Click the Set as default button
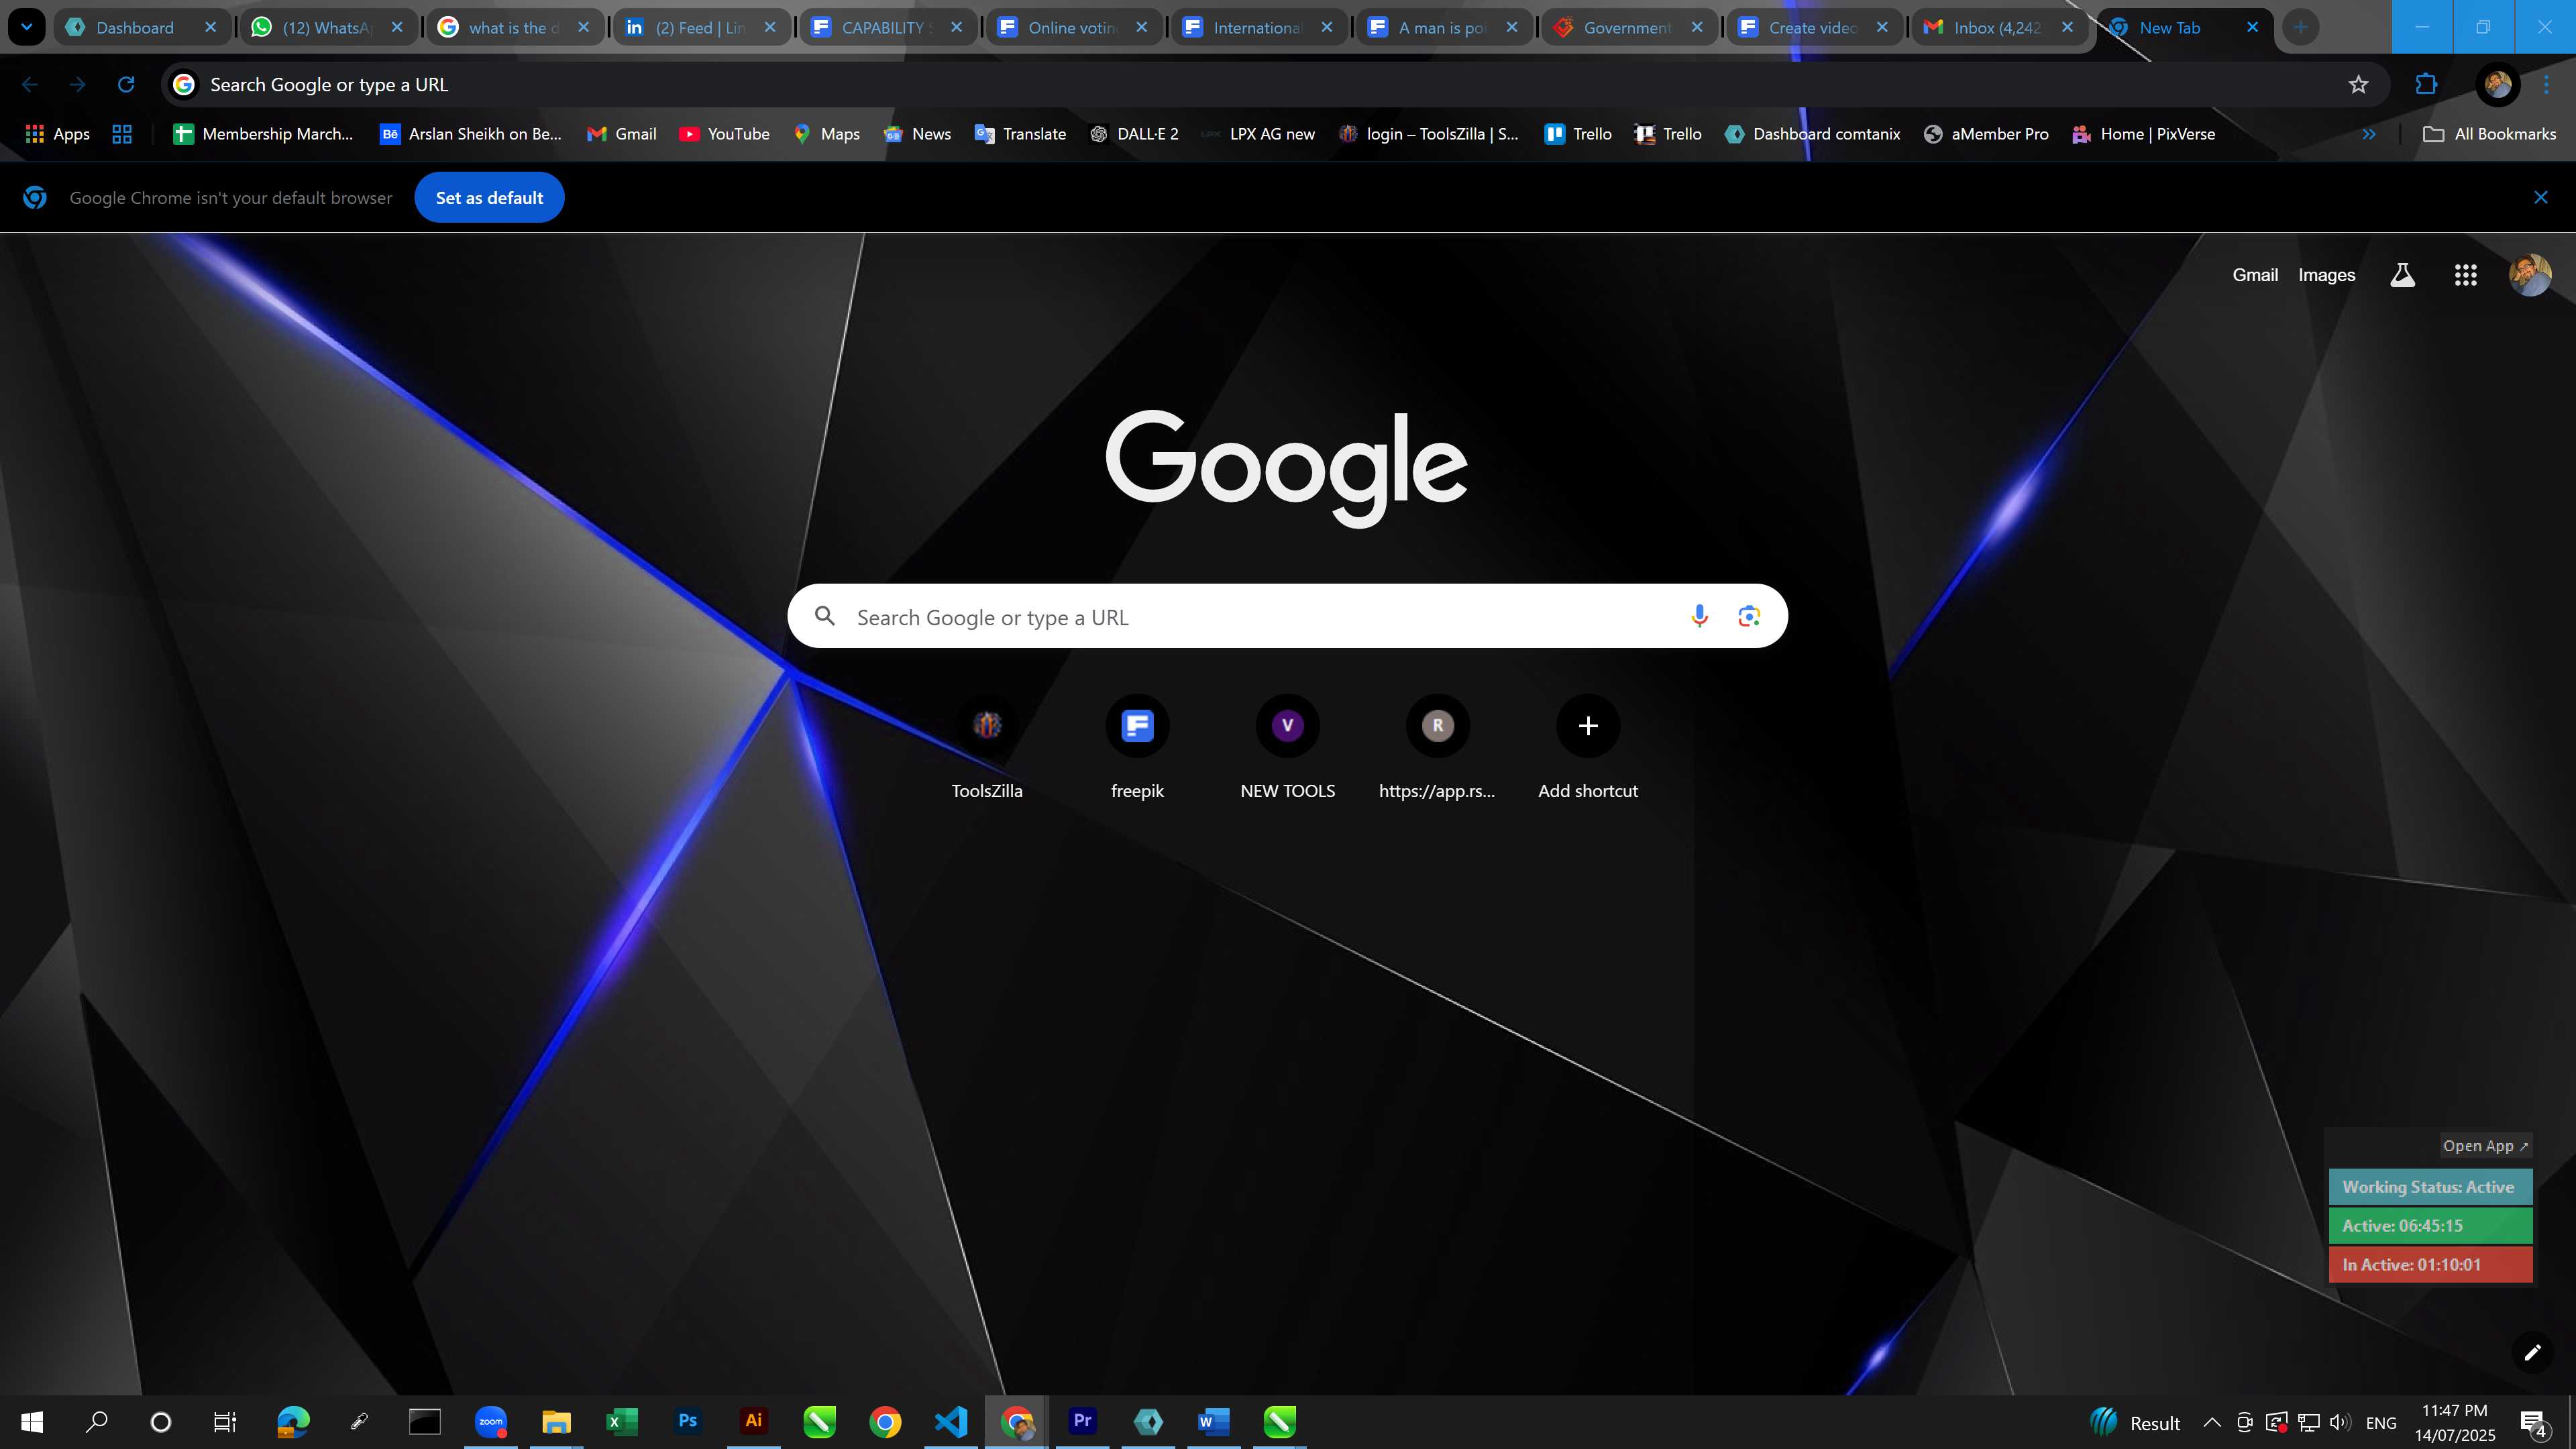Screen dimensions: 2576x1449 pos(489,198)
